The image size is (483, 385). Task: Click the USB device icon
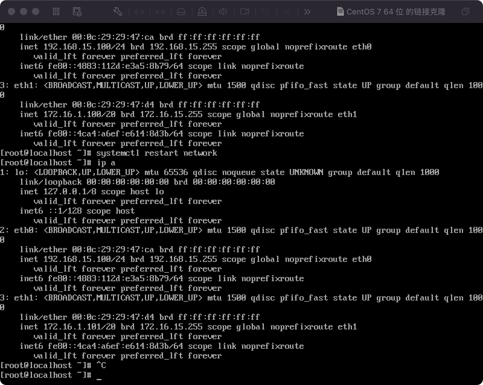tap(287, 12)
